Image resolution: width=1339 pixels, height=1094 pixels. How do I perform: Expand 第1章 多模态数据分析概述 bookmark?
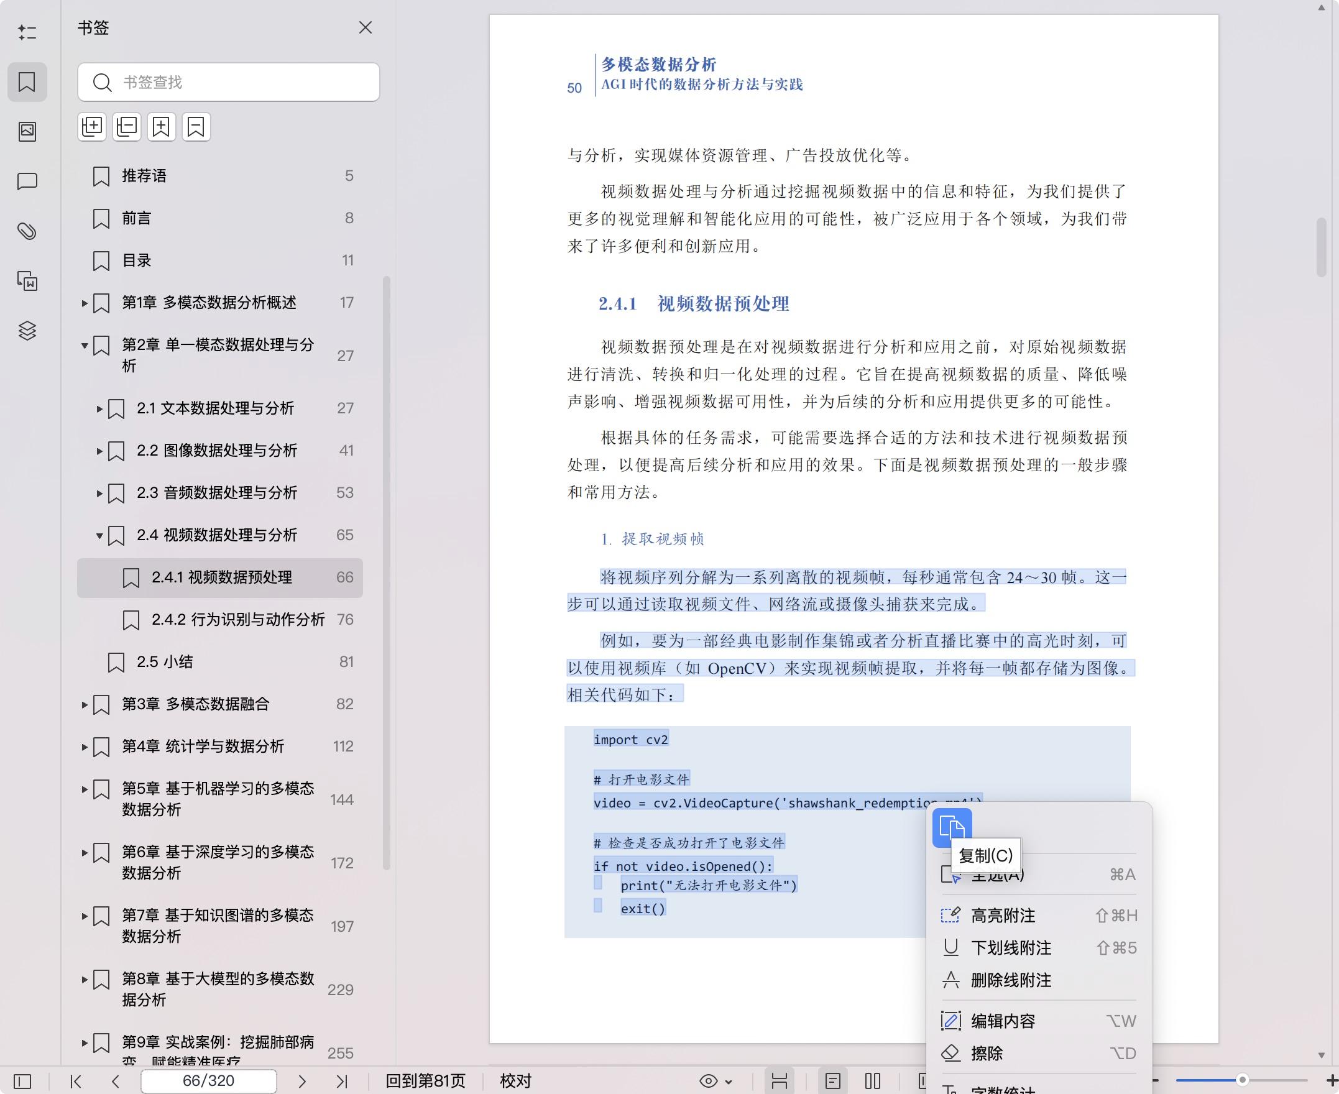click(85, 304)
